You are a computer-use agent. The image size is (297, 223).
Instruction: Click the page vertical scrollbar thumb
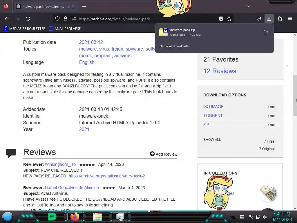pyautogui.click(x=295, y=95)
